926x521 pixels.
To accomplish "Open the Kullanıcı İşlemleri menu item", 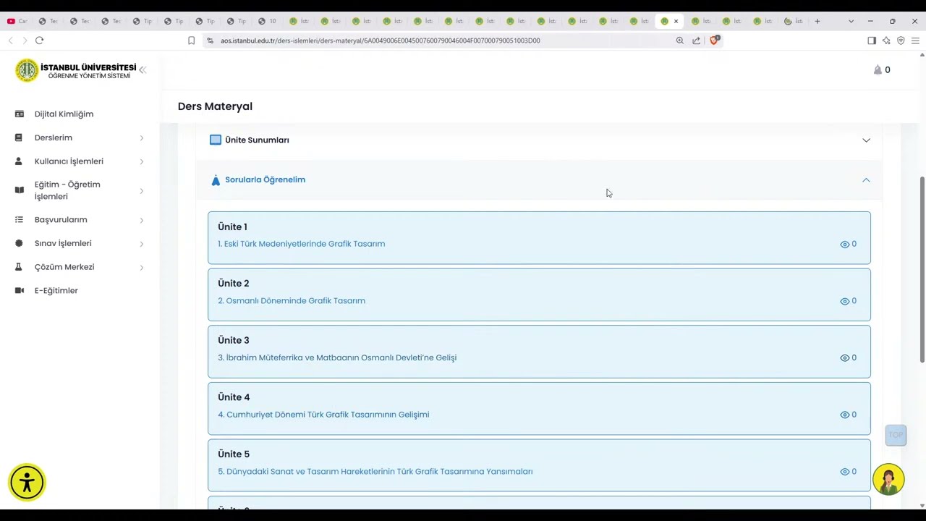I will tap(69, 161).
